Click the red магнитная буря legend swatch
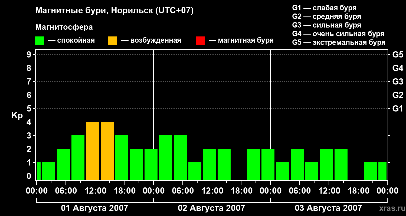 [200, 40]
